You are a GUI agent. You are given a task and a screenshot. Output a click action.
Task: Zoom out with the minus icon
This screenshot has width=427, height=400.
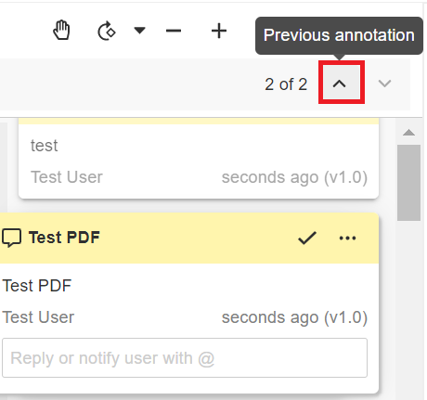point(174,31)
